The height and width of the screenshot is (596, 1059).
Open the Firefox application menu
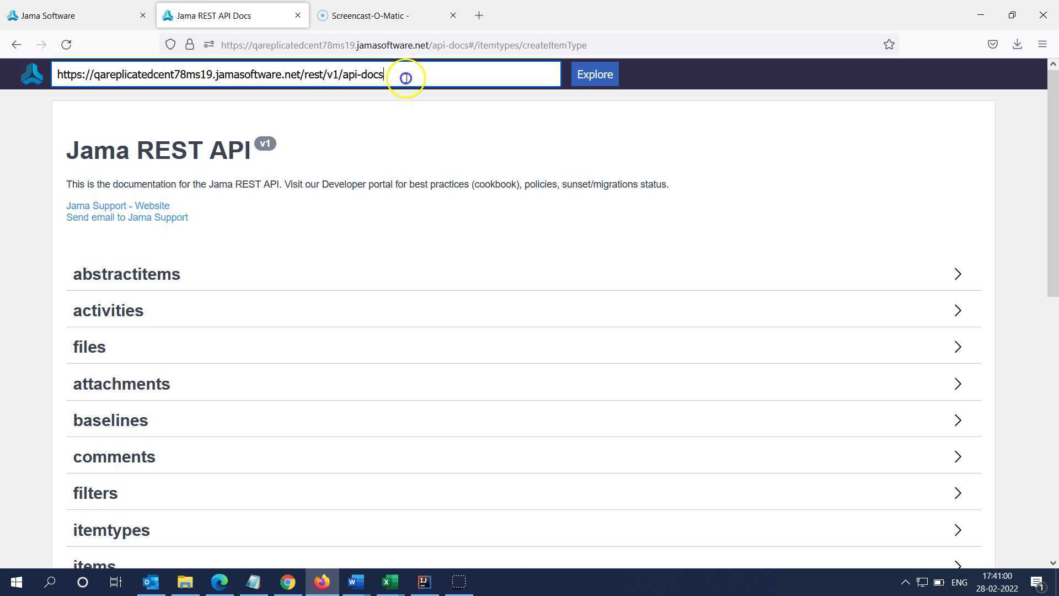tap(1042, 45)
